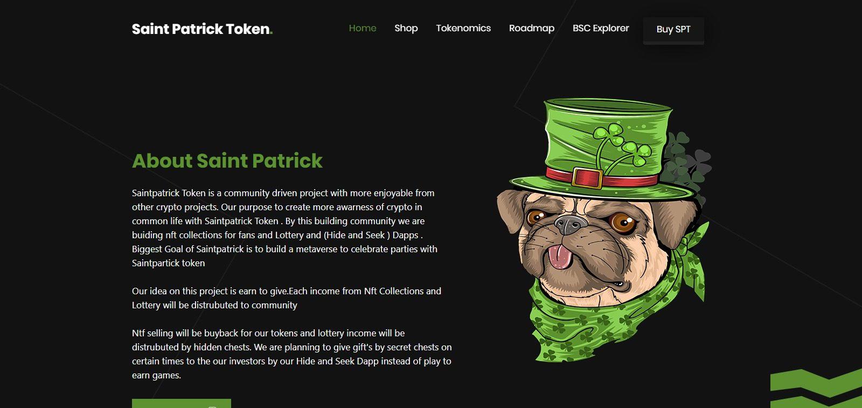Click the paragraph starting 'Our idea on this project'
The height and width of the screenshot is (408, 862).
pyautogui.click(x=287, y=298)
